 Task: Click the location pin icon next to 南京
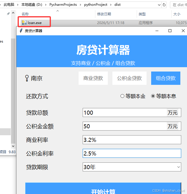pos(27,78)
